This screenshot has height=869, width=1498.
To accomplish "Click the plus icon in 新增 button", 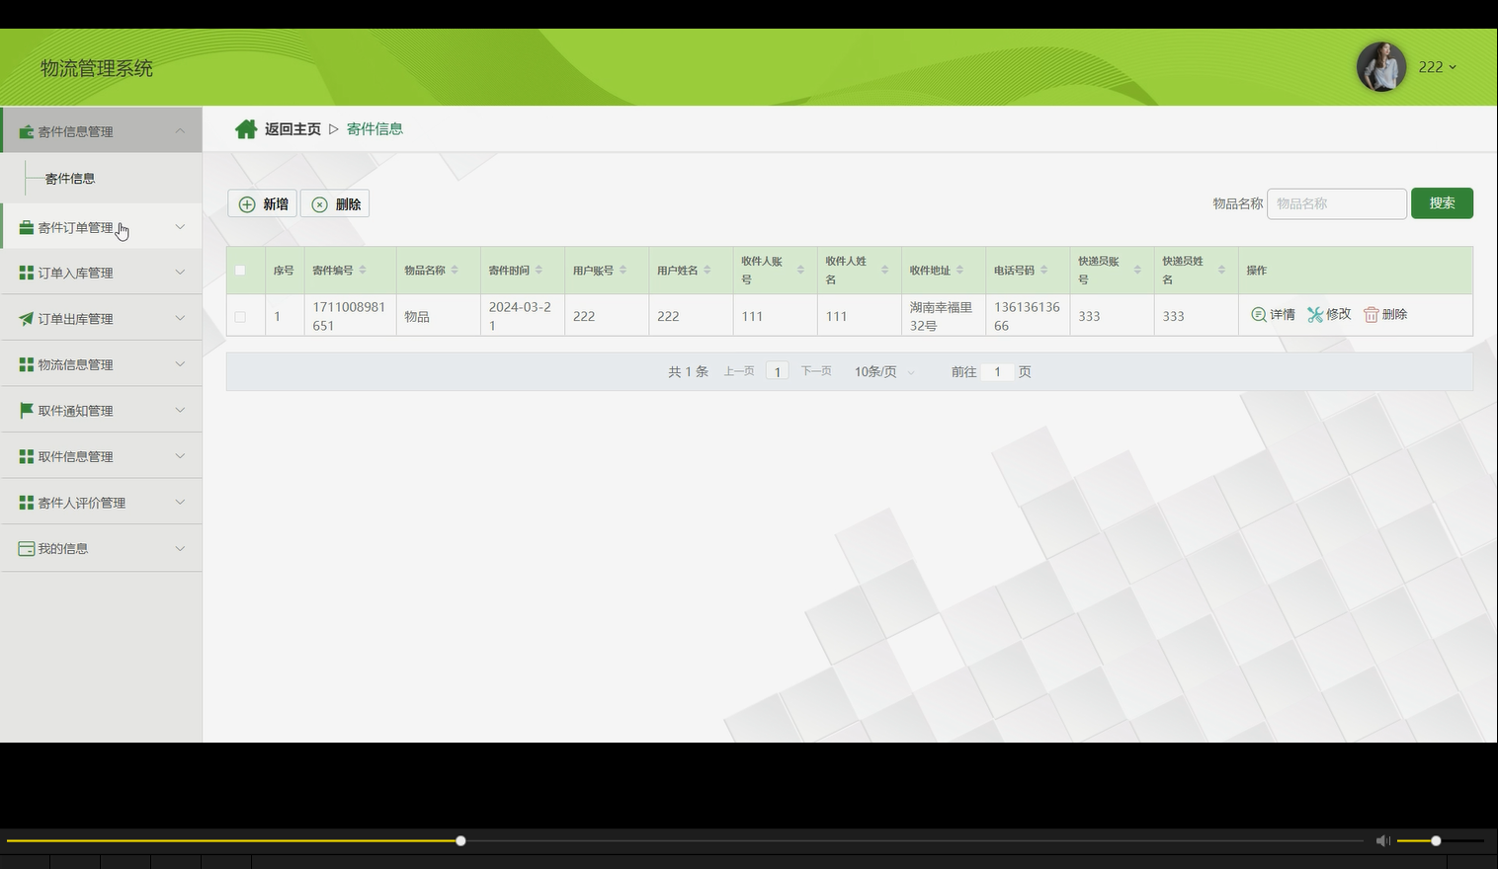I will click(x=247, y=204).
